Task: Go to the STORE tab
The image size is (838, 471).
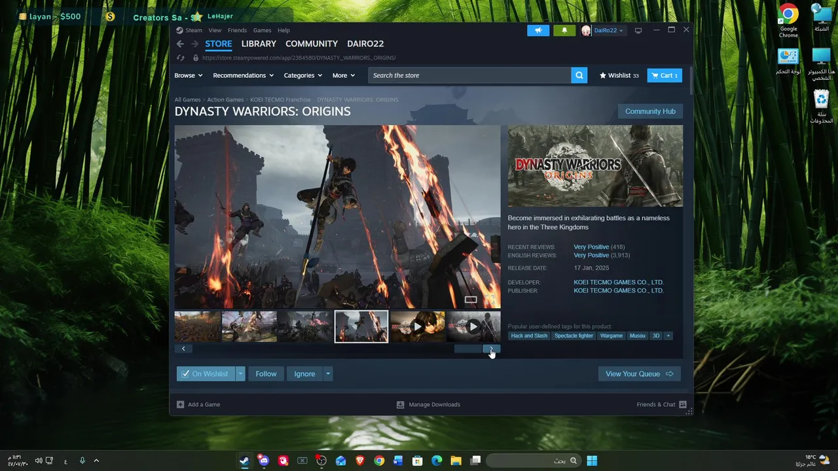Action: coord(219,44)
